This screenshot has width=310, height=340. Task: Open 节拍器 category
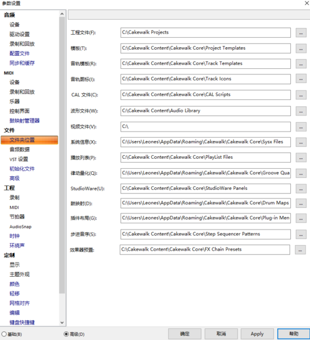pyautogui.click(x=17, y=217)
